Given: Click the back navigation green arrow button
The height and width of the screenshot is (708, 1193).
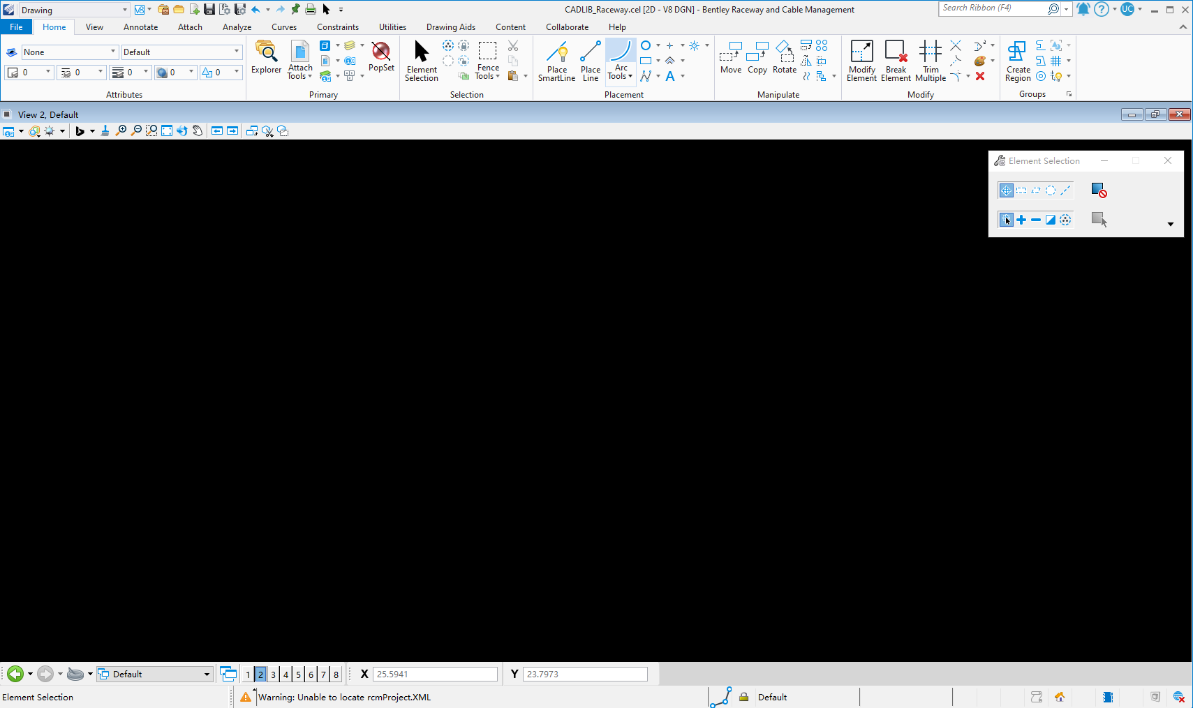Looking at the screenshot, I should [x=15, y=674].
